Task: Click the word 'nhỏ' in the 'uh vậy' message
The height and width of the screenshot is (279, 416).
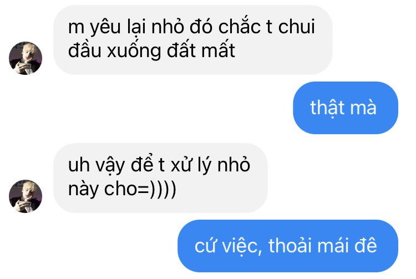Action: 234,164
